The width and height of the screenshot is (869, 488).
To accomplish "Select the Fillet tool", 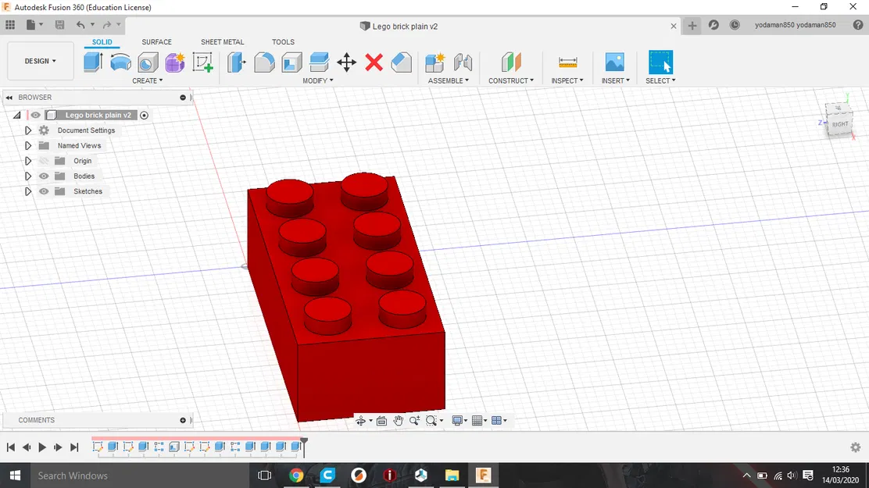I will pos(263,62).
